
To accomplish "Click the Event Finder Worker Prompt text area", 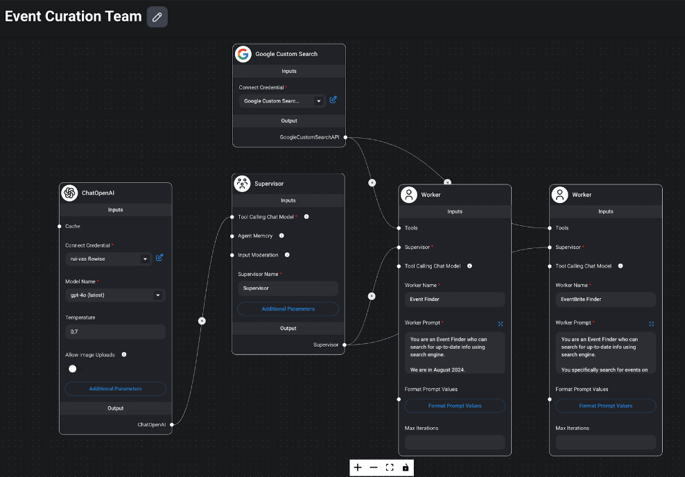I will [x=455, y=353].
